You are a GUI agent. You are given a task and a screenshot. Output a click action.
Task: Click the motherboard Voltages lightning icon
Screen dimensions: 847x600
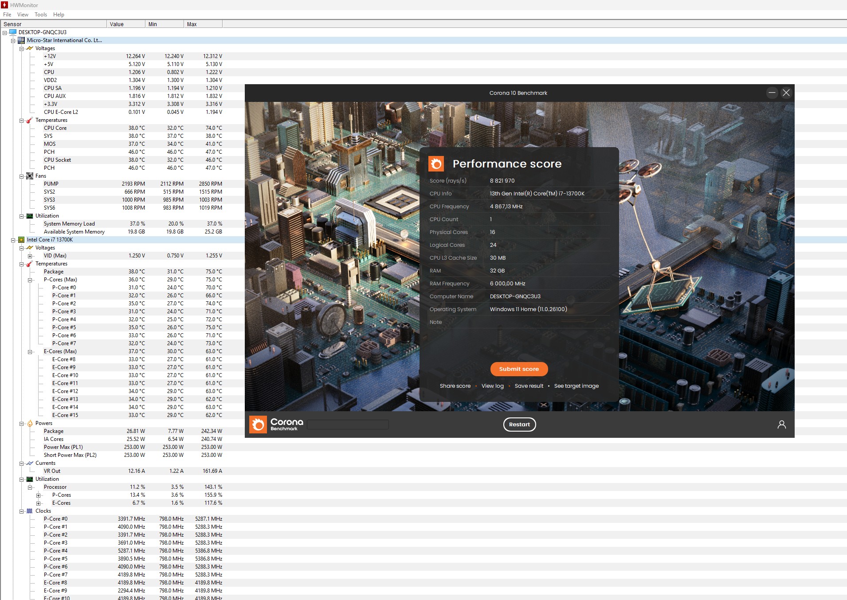coord(30,48)
